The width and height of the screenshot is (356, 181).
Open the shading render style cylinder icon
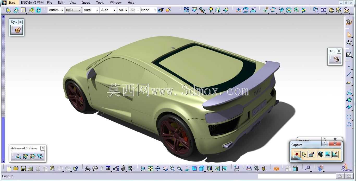(210, 169)
